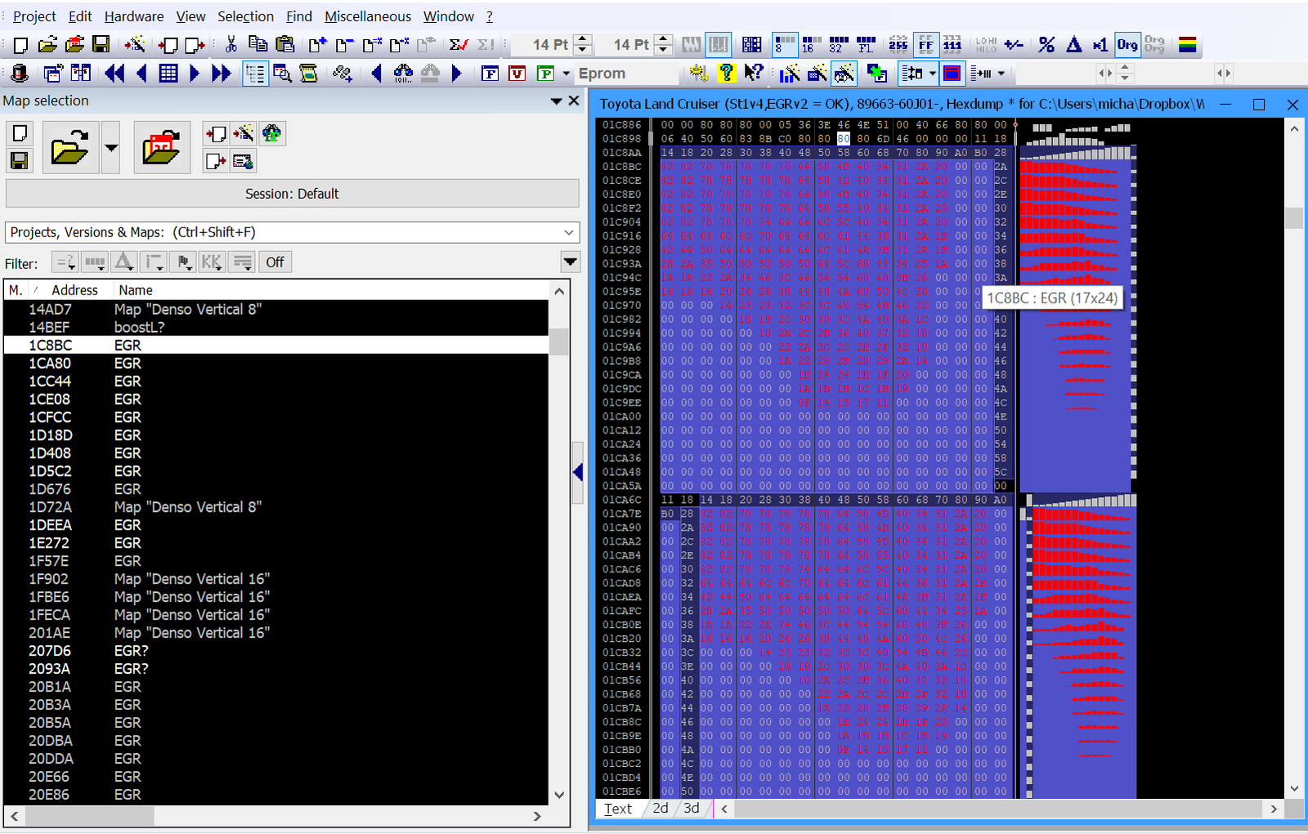Select map 1CA80 EGR in list

point(276,363)
